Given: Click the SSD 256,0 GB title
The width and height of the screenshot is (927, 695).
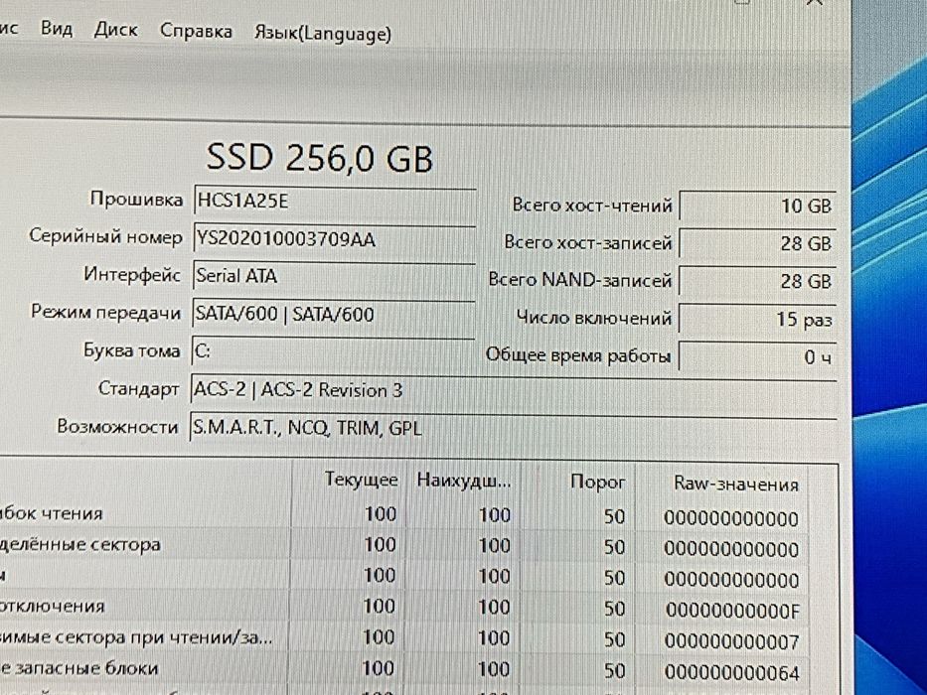Looking at the screenshot, I should [x=320, y=159].
